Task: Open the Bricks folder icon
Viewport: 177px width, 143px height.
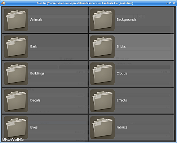Action: point(102,47)
